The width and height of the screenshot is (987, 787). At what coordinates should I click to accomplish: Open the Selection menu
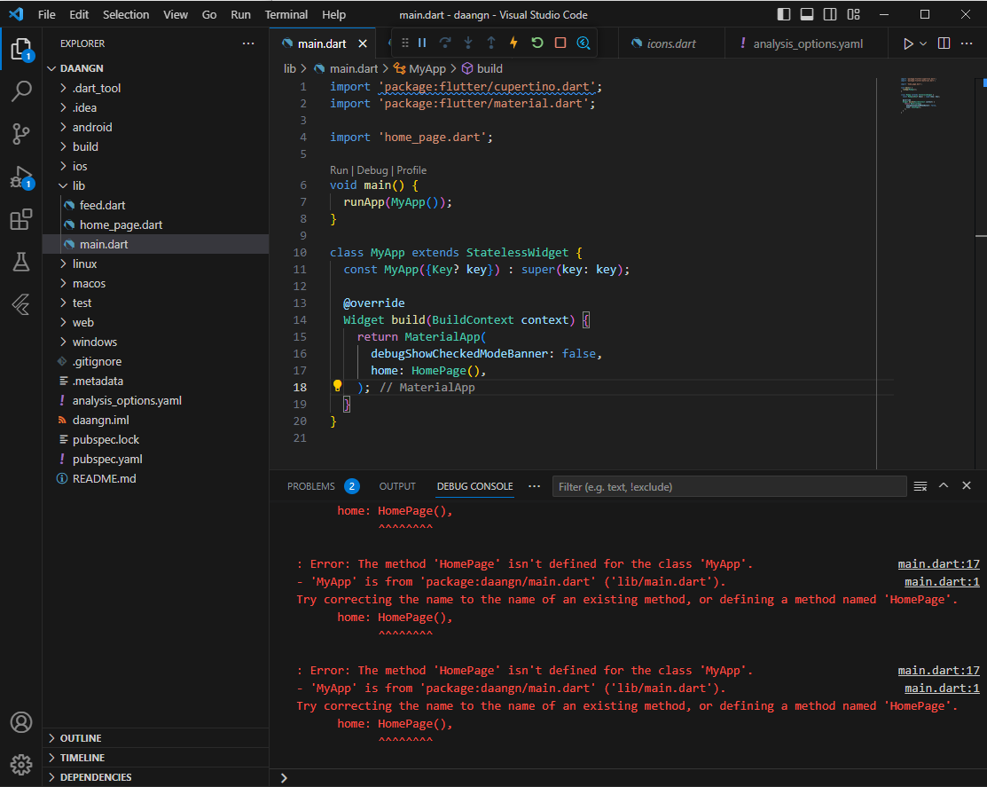[126, 14]
